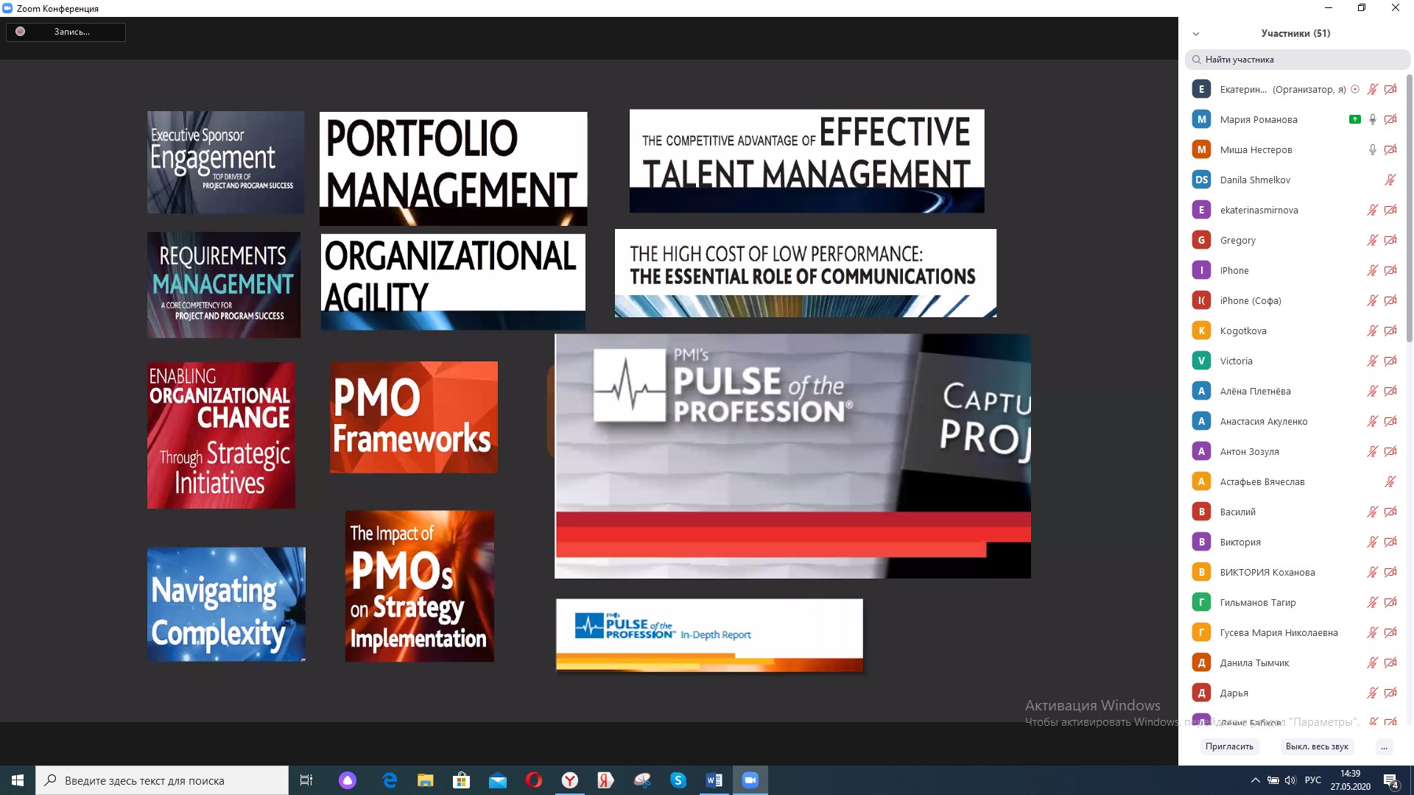This screenshot has width=1414, height=795.
Task: Click camera-off icon for ВИКТОРИЯ Коханова
Action: point(1390,572)
